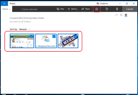The image size is (138, 95).
Task: Click the OneDrive status icon
Action: point(98,4)
